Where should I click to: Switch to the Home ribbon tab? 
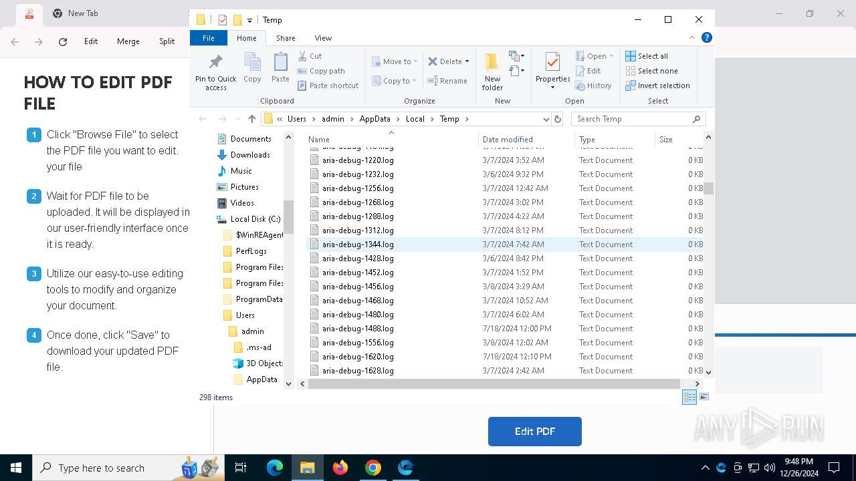246,38
